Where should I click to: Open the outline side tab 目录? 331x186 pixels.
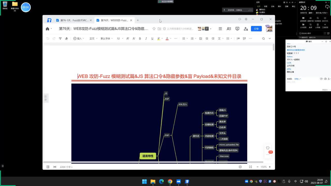click(x=46, y=98)
